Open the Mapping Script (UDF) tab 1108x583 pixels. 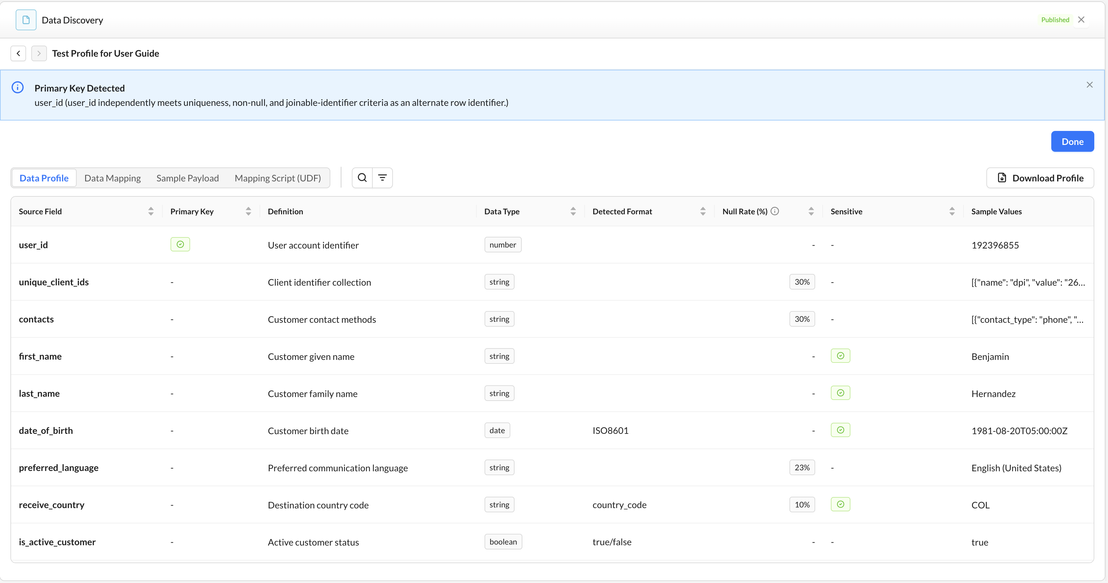point(278,178)
